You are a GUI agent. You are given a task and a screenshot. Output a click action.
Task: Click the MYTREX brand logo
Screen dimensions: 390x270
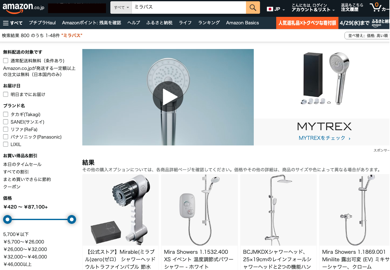point(324,126)
